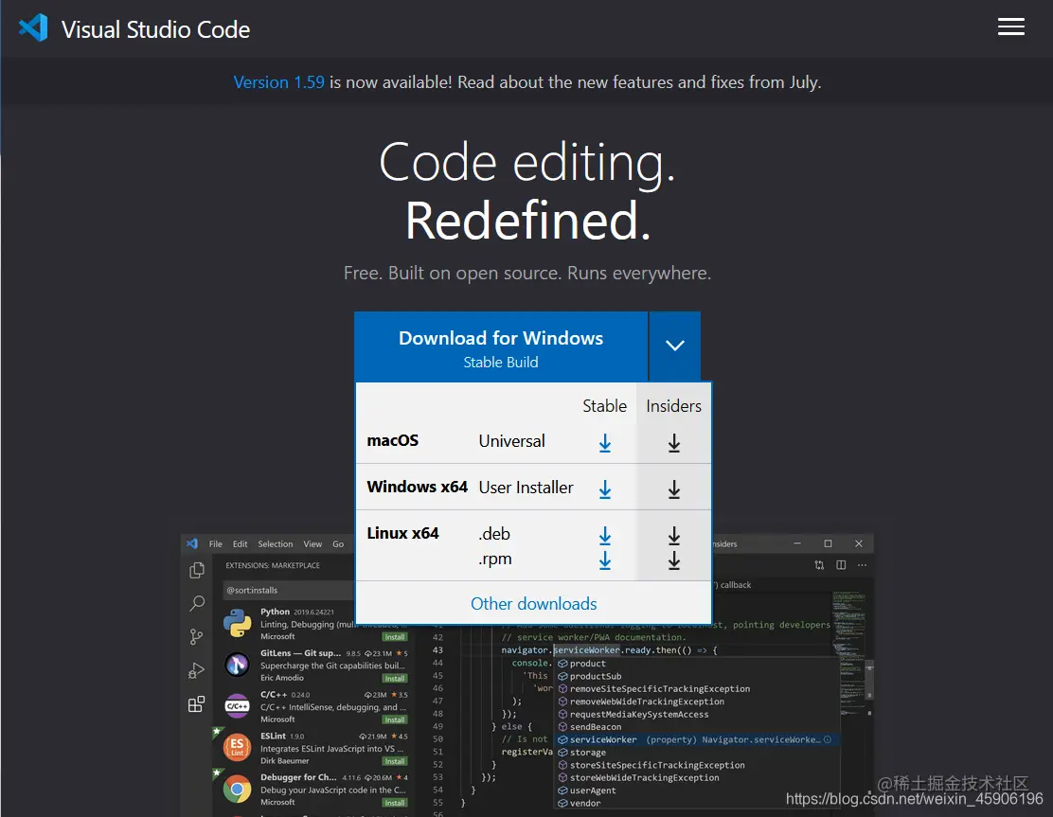Viewport: 1053px width, 817px height.
Task: Download Windows x64 User Installer Stable
Action: pyautogui.click(x=604, y=489)
